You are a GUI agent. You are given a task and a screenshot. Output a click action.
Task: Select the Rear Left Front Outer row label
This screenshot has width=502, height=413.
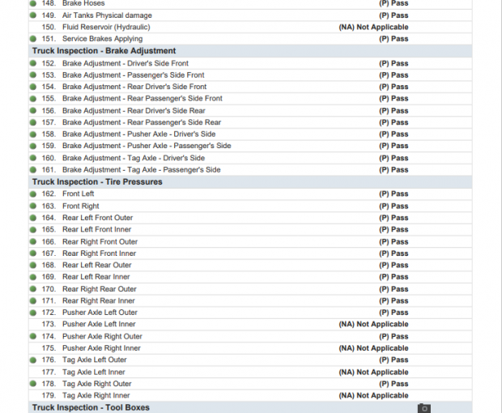click(x=97, y=218)
